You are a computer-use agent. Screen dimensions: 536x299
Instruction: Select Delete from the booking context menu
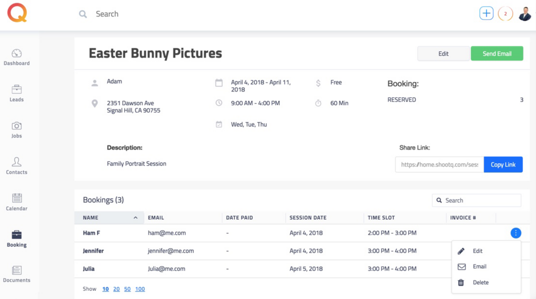[480, 282]
